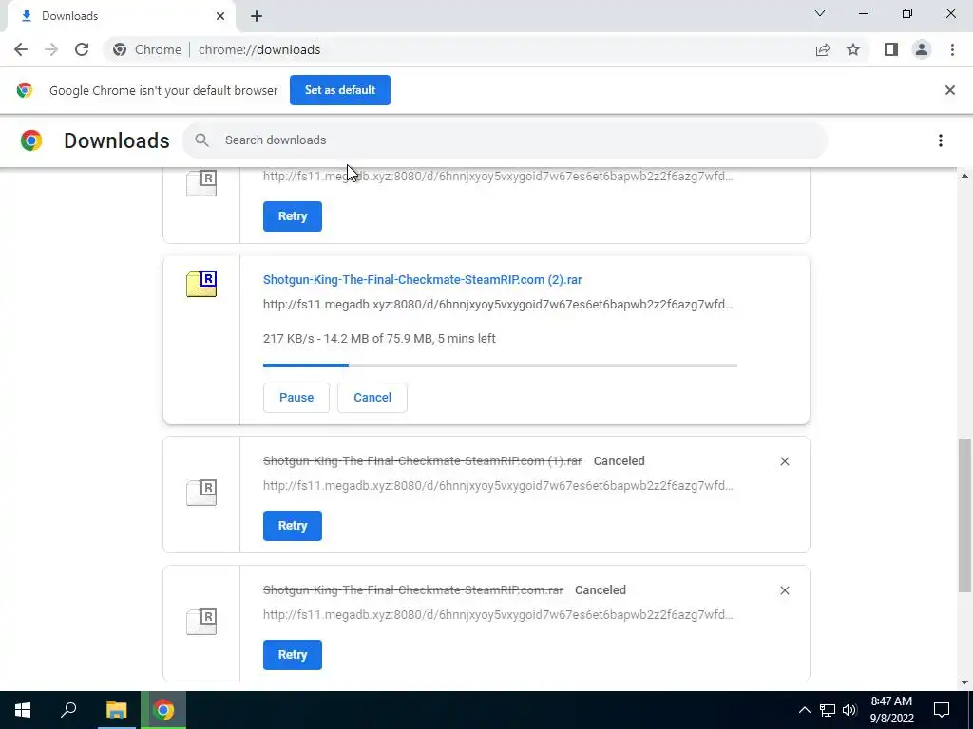The width and height of the screenshot is (973, 729).
Task: Click the Downloads page heading
Action: 117,140
